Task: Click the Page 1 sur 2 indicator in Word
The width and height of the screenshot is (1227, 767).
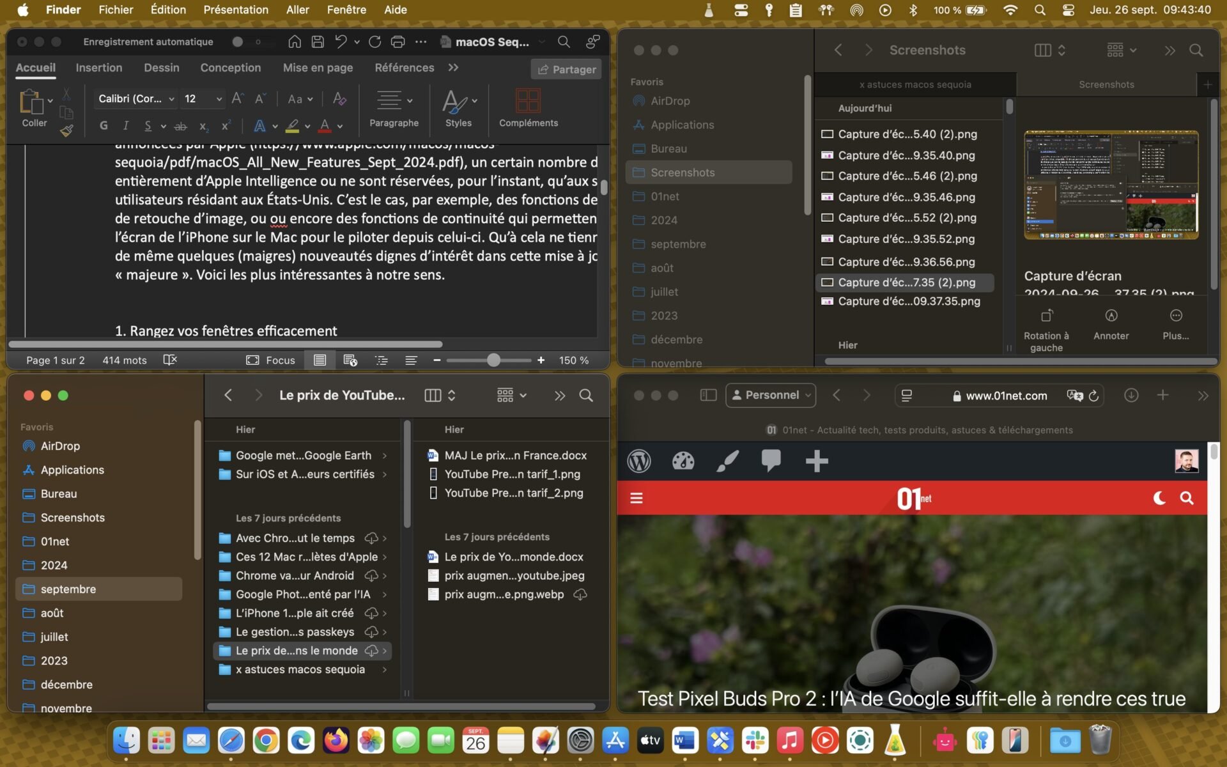Action: pos(55,360)
